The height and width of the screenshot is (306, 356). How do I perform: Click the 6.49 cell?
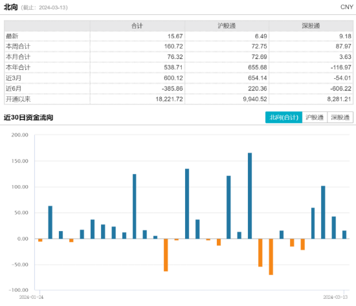[x=261, y=36]
